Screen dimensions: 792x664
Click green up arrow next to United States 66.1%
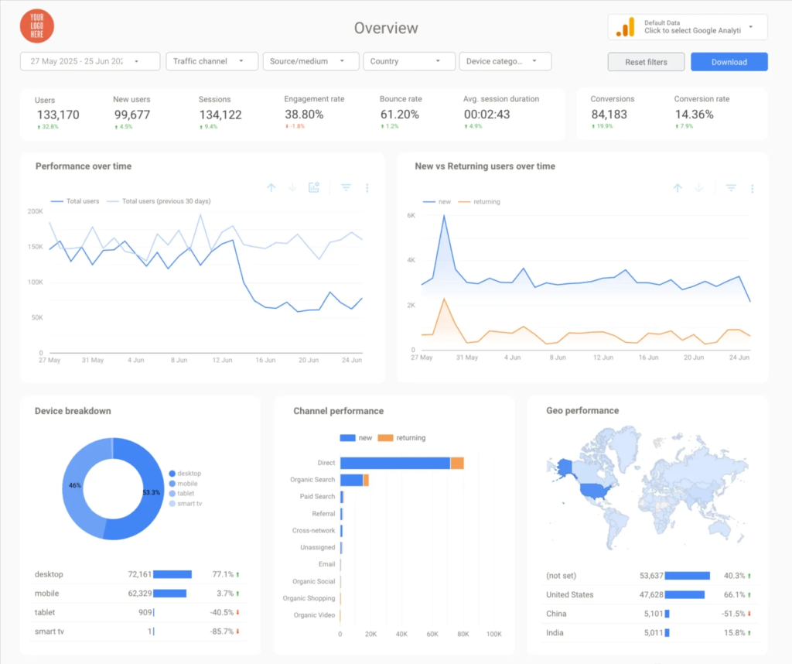tap(749, 595)
